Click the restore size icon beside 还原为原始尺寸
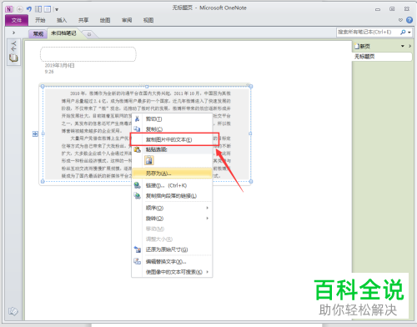 coord(138,249)
